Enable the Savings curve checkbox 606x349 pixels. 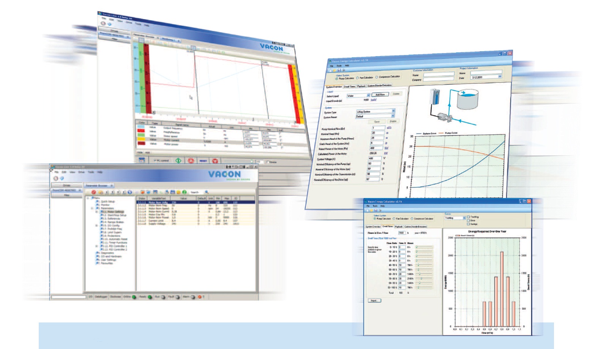[x=468, y=224]
